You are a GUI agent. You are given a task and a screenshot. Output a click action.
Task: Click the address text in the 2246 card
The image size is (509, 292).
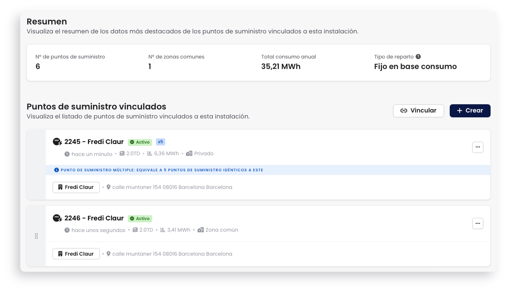(172, 254)
